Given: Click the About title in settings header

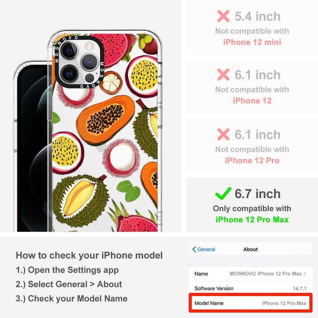Looking at the screenshot, I should click(x=251, y=249).
